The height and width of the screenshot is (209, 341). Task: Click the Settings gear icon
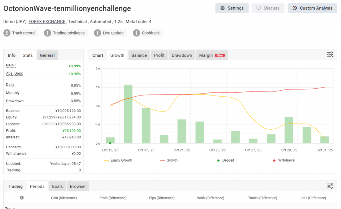[223, 8]
